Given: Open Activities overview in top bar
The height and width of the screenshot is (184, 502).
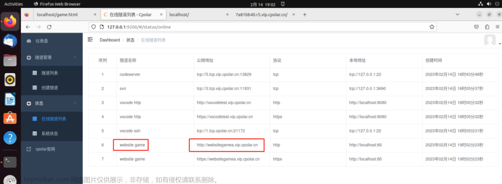Looking at the screenshot, I should click(14, 4).
